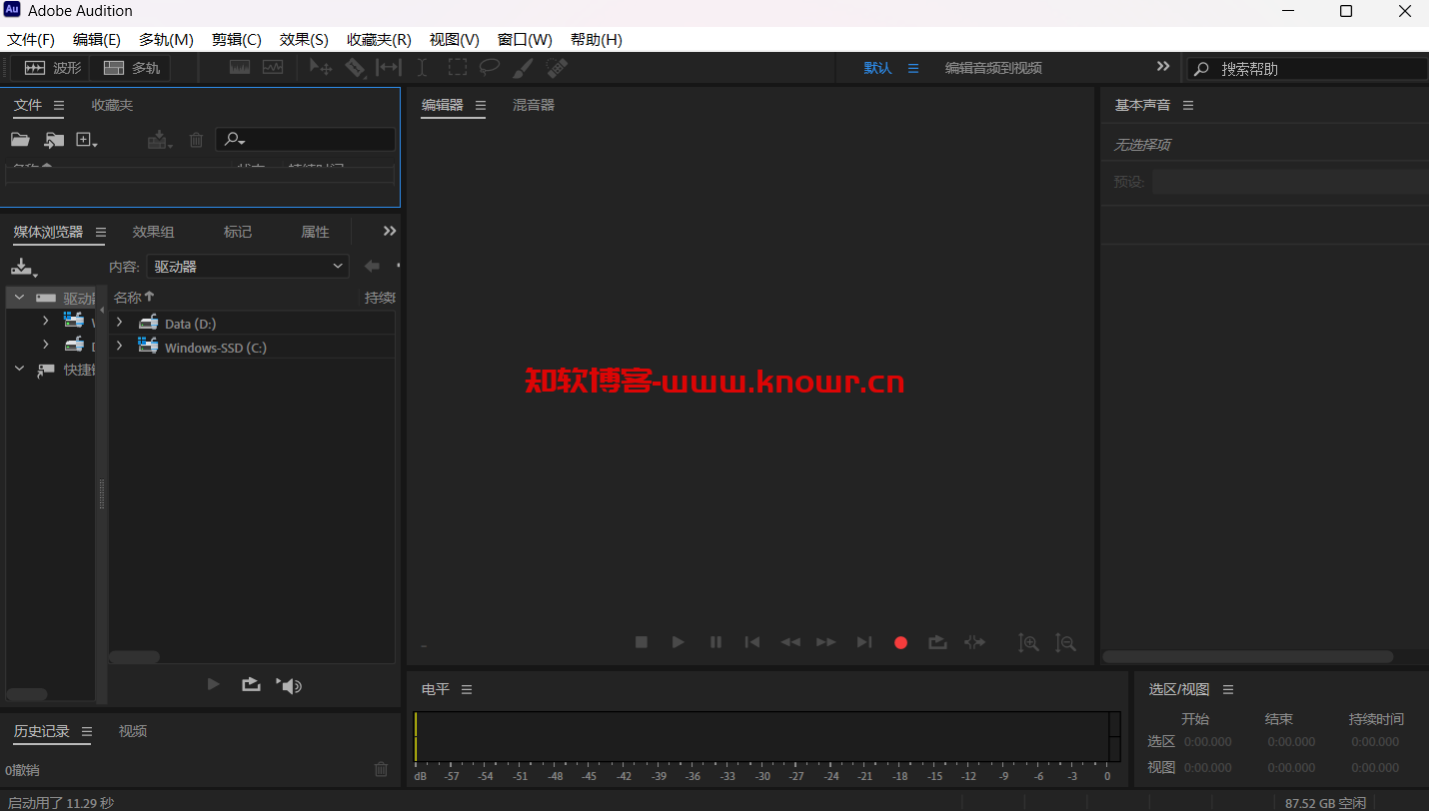Click the Search Help (搜索帮助) field
The height and width of the screenshot is (811, 1429).
click(x=1307, y=69)
